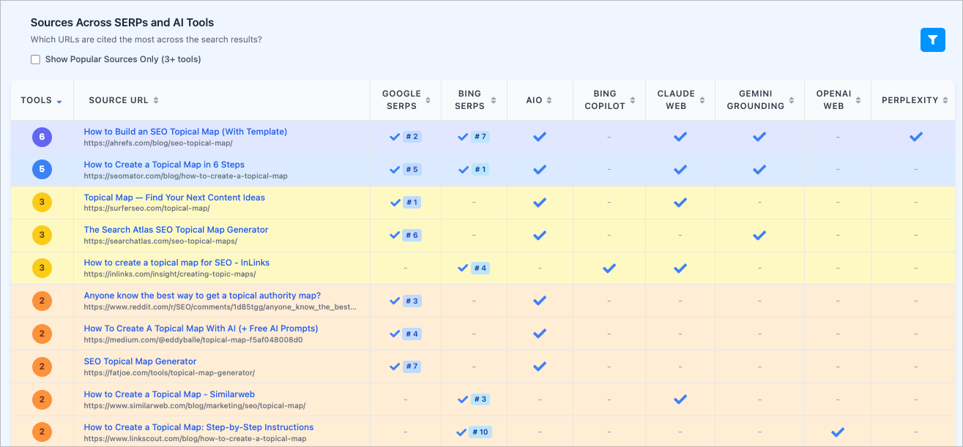Image resolution: width=963 pixels, height=447 pixels.
Task: Click the Claude Web checkmark for Similarweb
Action: (680, 399)
